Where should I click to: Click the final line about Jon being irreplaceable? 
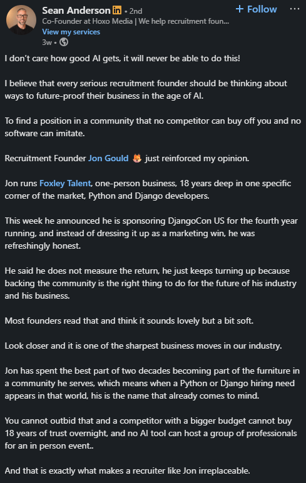click(x=128, y=471)
